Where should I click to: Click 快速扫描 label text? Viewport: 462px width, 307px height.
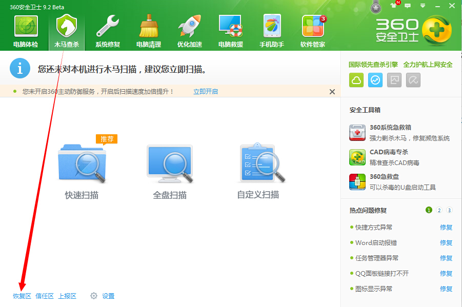tap(82, 195)
